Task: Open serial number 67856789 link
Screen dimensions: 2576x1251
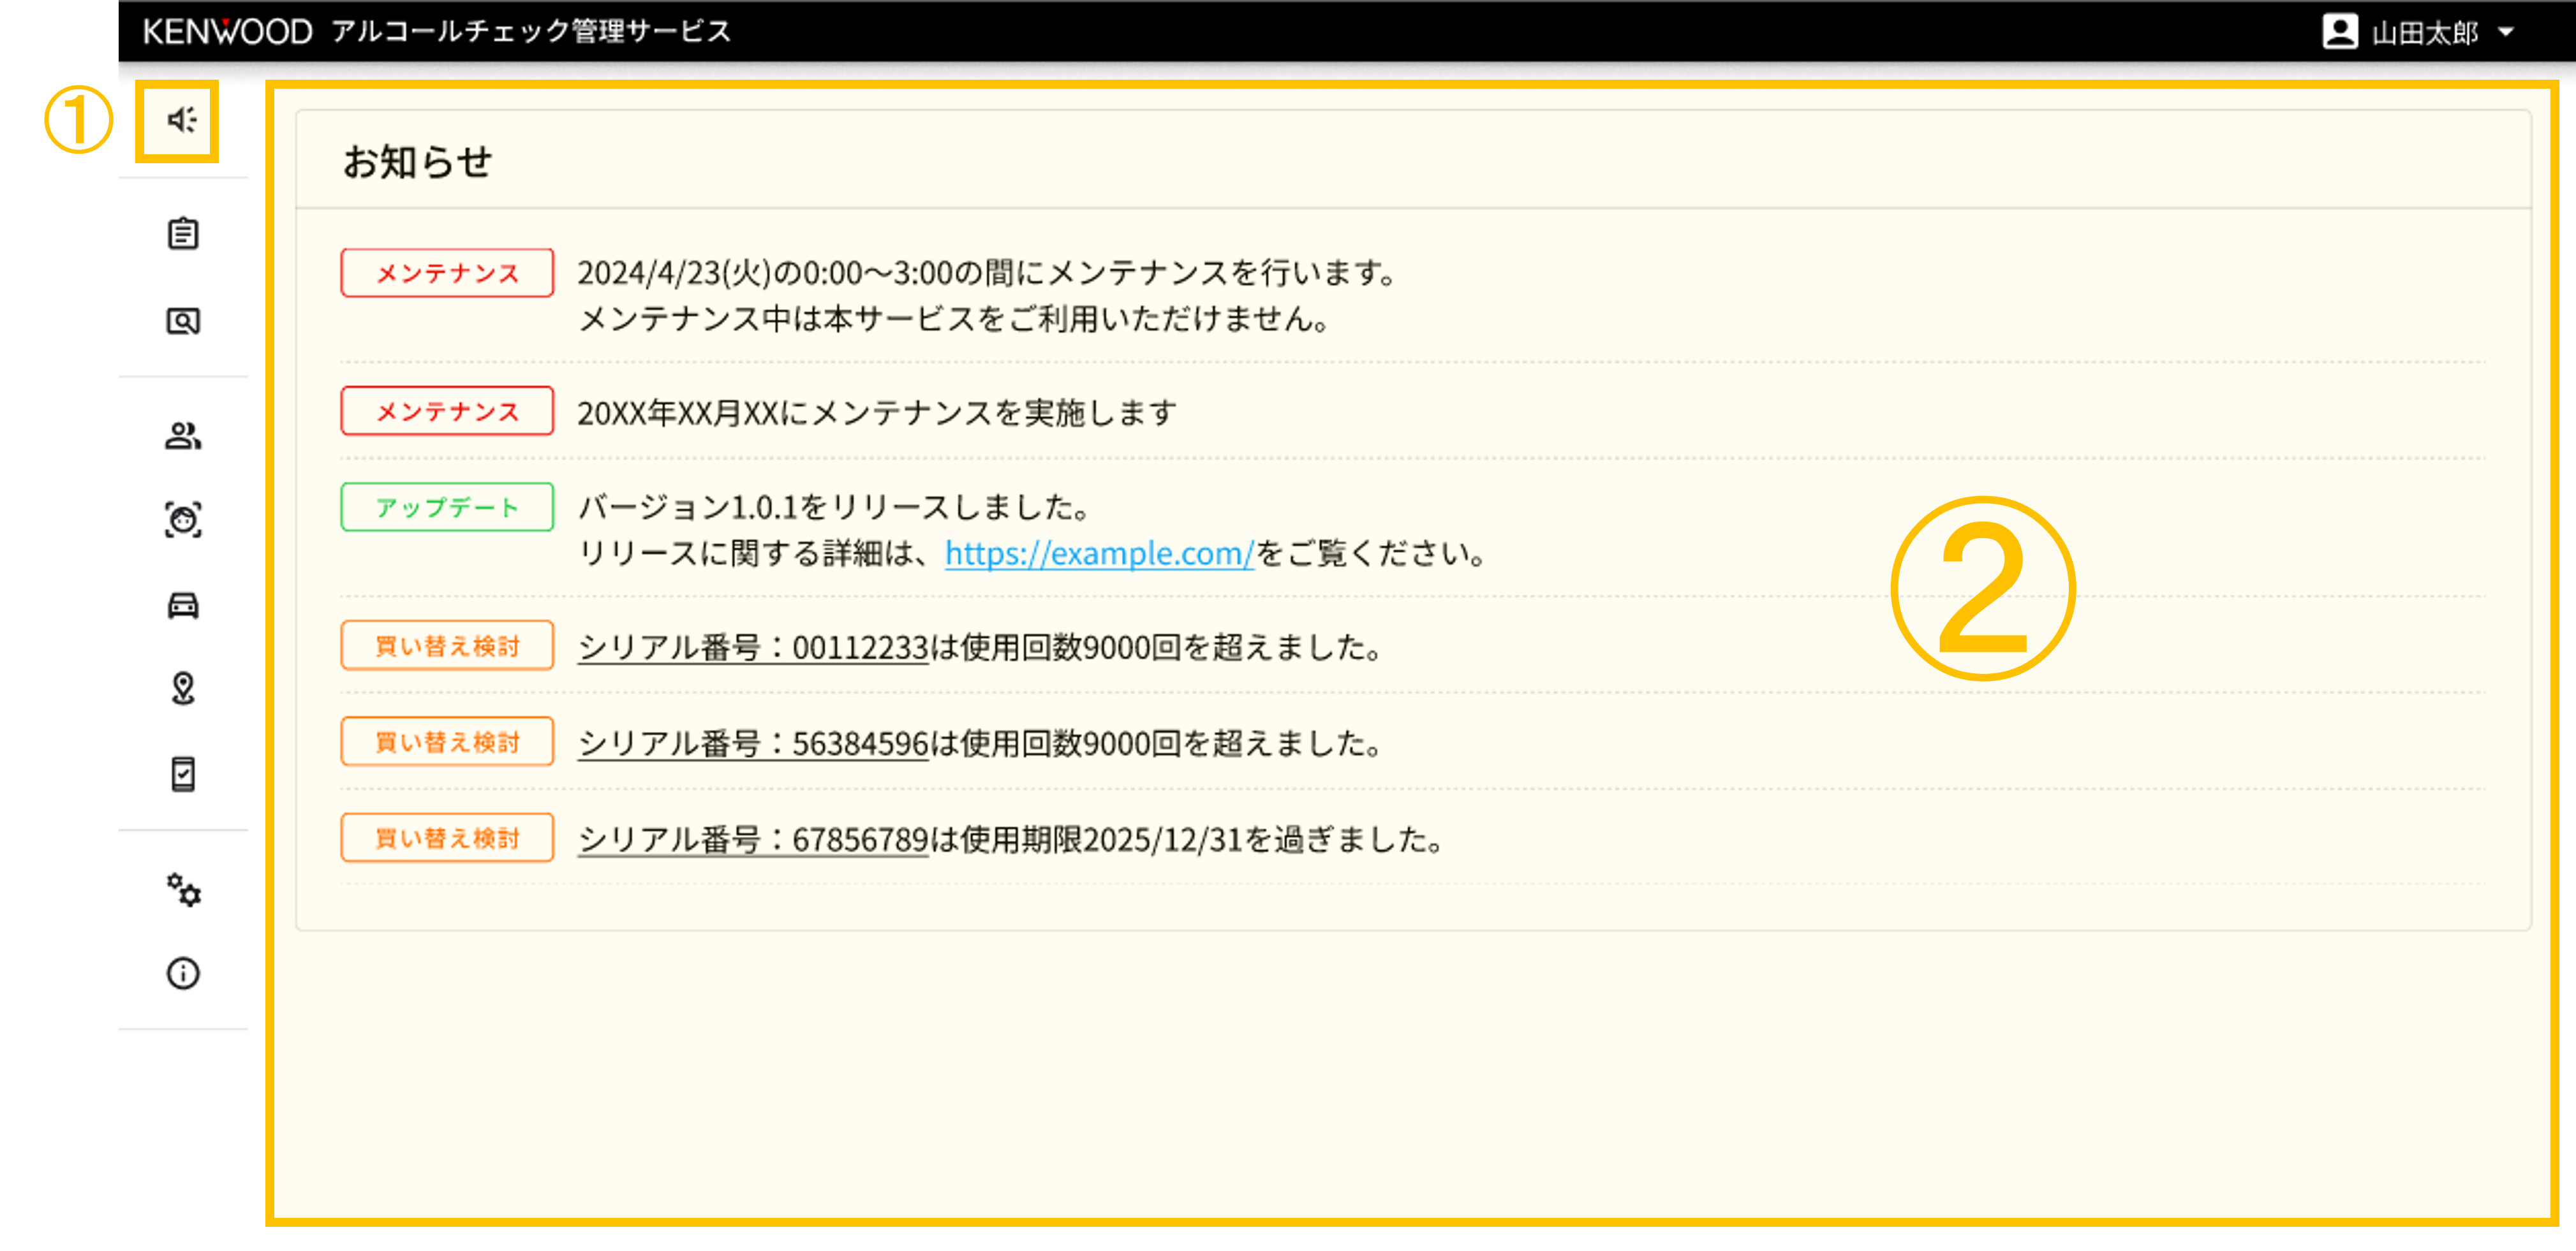Action: point(753,839)
